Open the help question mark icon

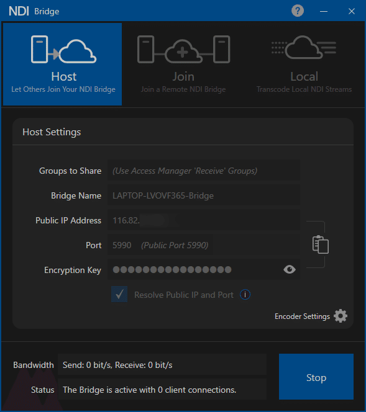(298, 11)
